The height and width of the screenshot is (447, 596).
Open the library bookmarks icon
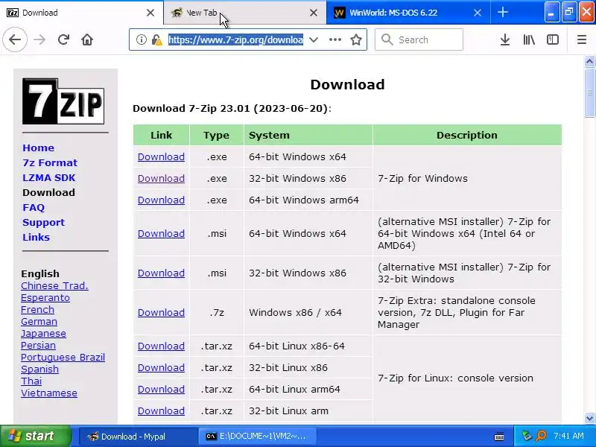point(529,39)
